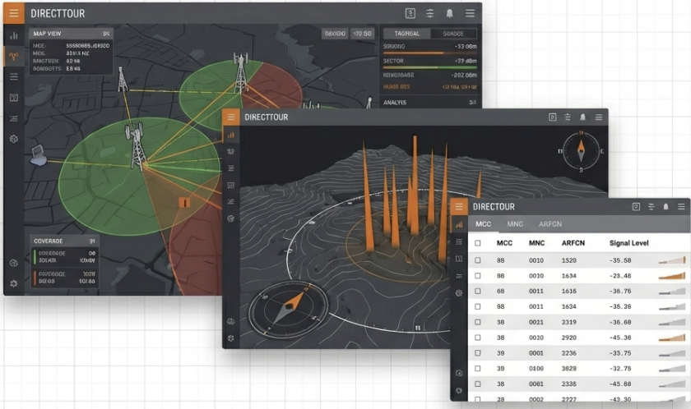Click the button right of 08K0I0
This screenshot has width=691, height=409.
pos(362,34)
